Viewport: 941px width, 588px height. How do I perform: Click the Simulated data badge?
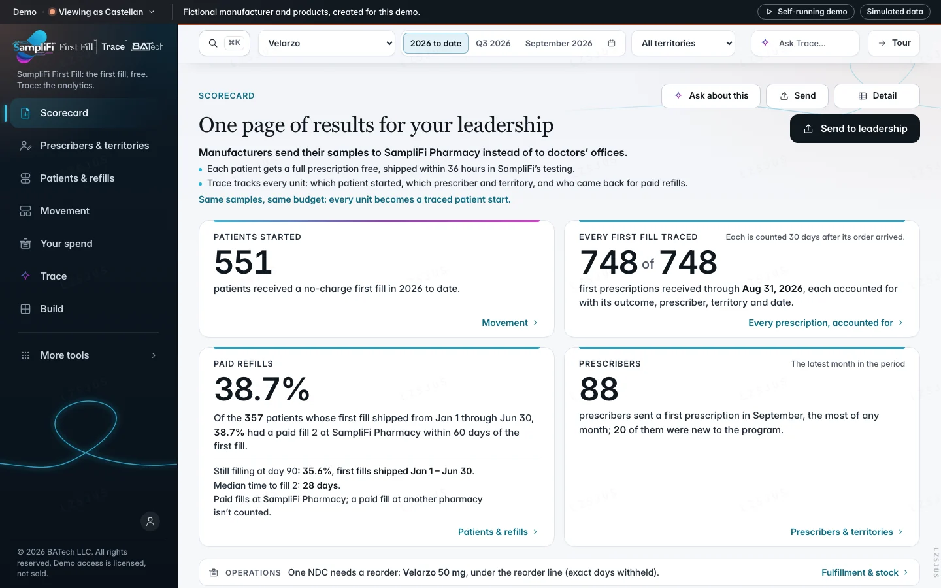click(895, 12)
